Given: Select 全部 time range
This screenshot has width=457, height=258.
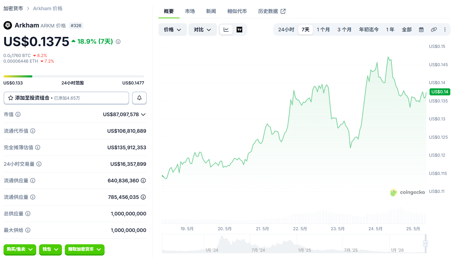Looking at the screenshot, I should [x=407, y=30].
